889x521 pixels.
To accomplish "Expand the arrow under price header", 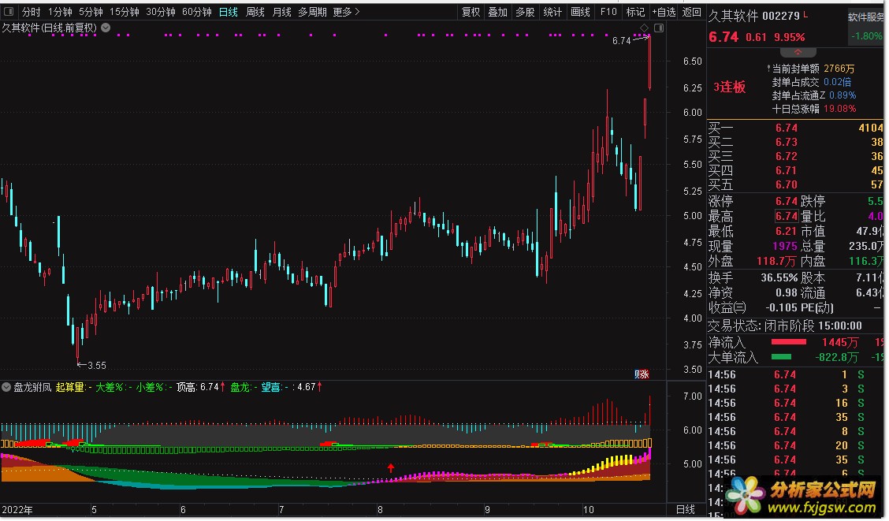I will pos(798,52).
